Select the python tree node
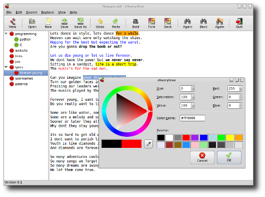This screenshot has width=265, height=197. 25,39
